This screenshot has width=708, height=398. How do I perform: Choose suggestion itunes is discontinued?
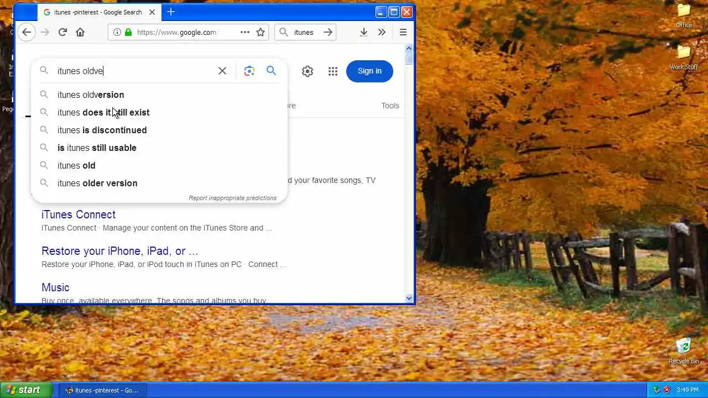pyautogui.click(x=159, y=130)
